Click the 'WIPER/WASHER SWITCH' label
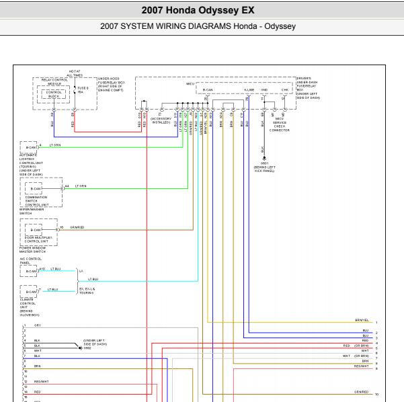404x402 pixels. click(x=32, y=211)
